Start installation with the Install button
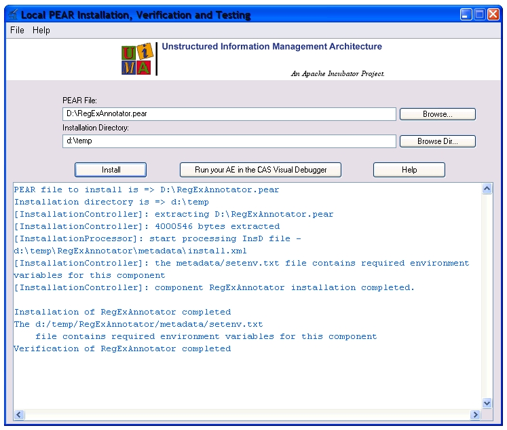This screenshot has width=507, height=430. (111, 170)
